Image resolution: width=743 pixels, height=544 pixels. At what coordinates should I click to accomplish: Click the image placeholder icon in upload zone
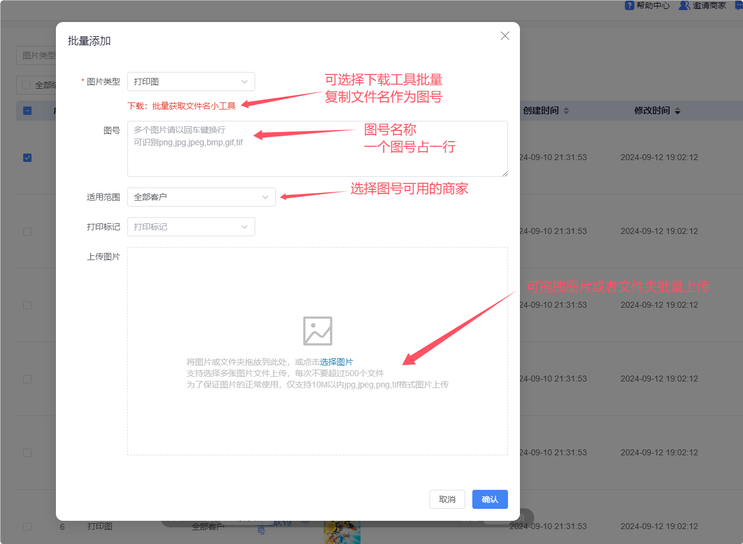318,331
